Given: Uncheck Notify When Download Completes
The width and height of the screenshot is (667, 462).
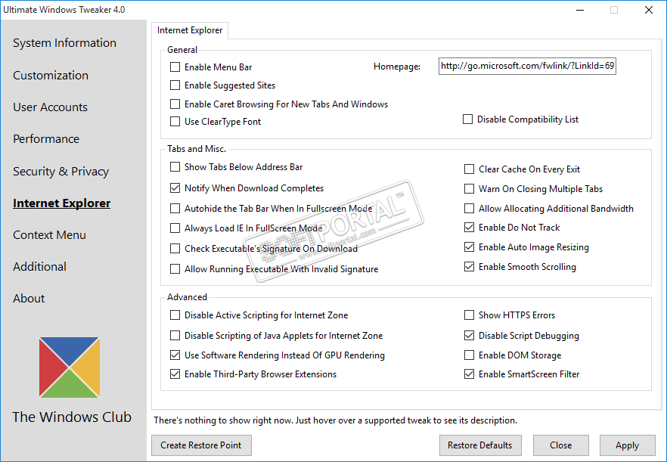Looking at the screenshot, I should click(175, 188).
